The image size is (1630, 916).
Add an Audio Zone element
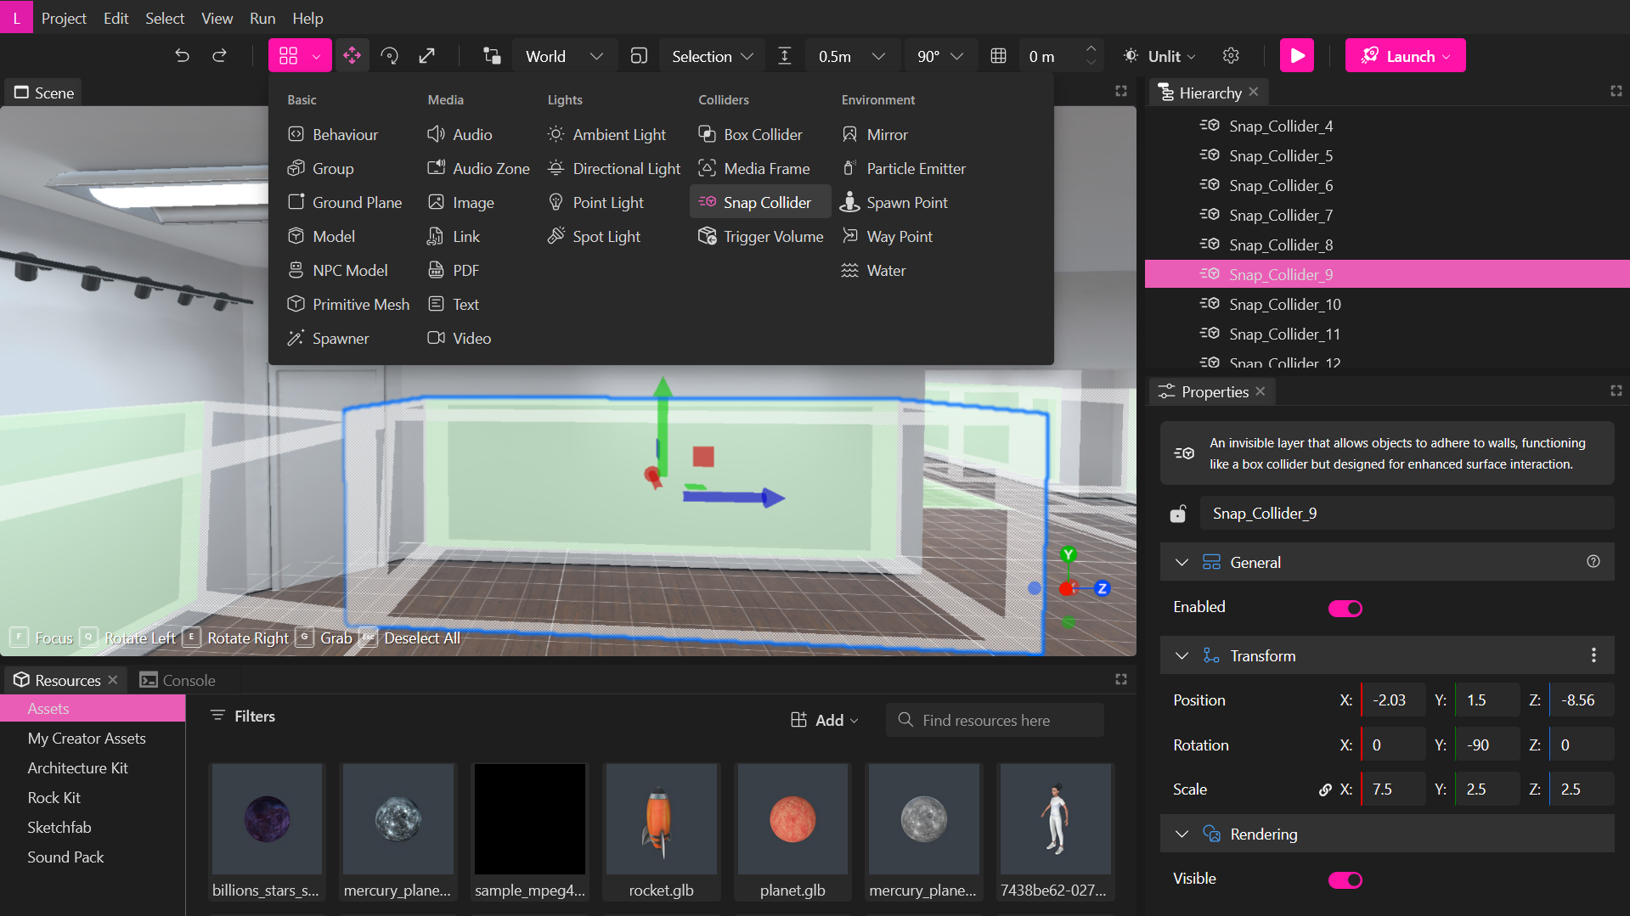pos(479,168)
